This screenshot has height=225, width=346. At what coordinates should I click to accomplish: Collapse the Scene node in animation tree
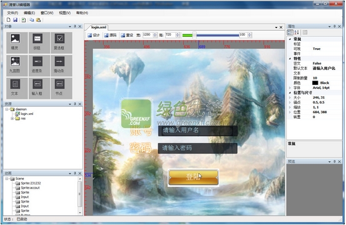7,179
